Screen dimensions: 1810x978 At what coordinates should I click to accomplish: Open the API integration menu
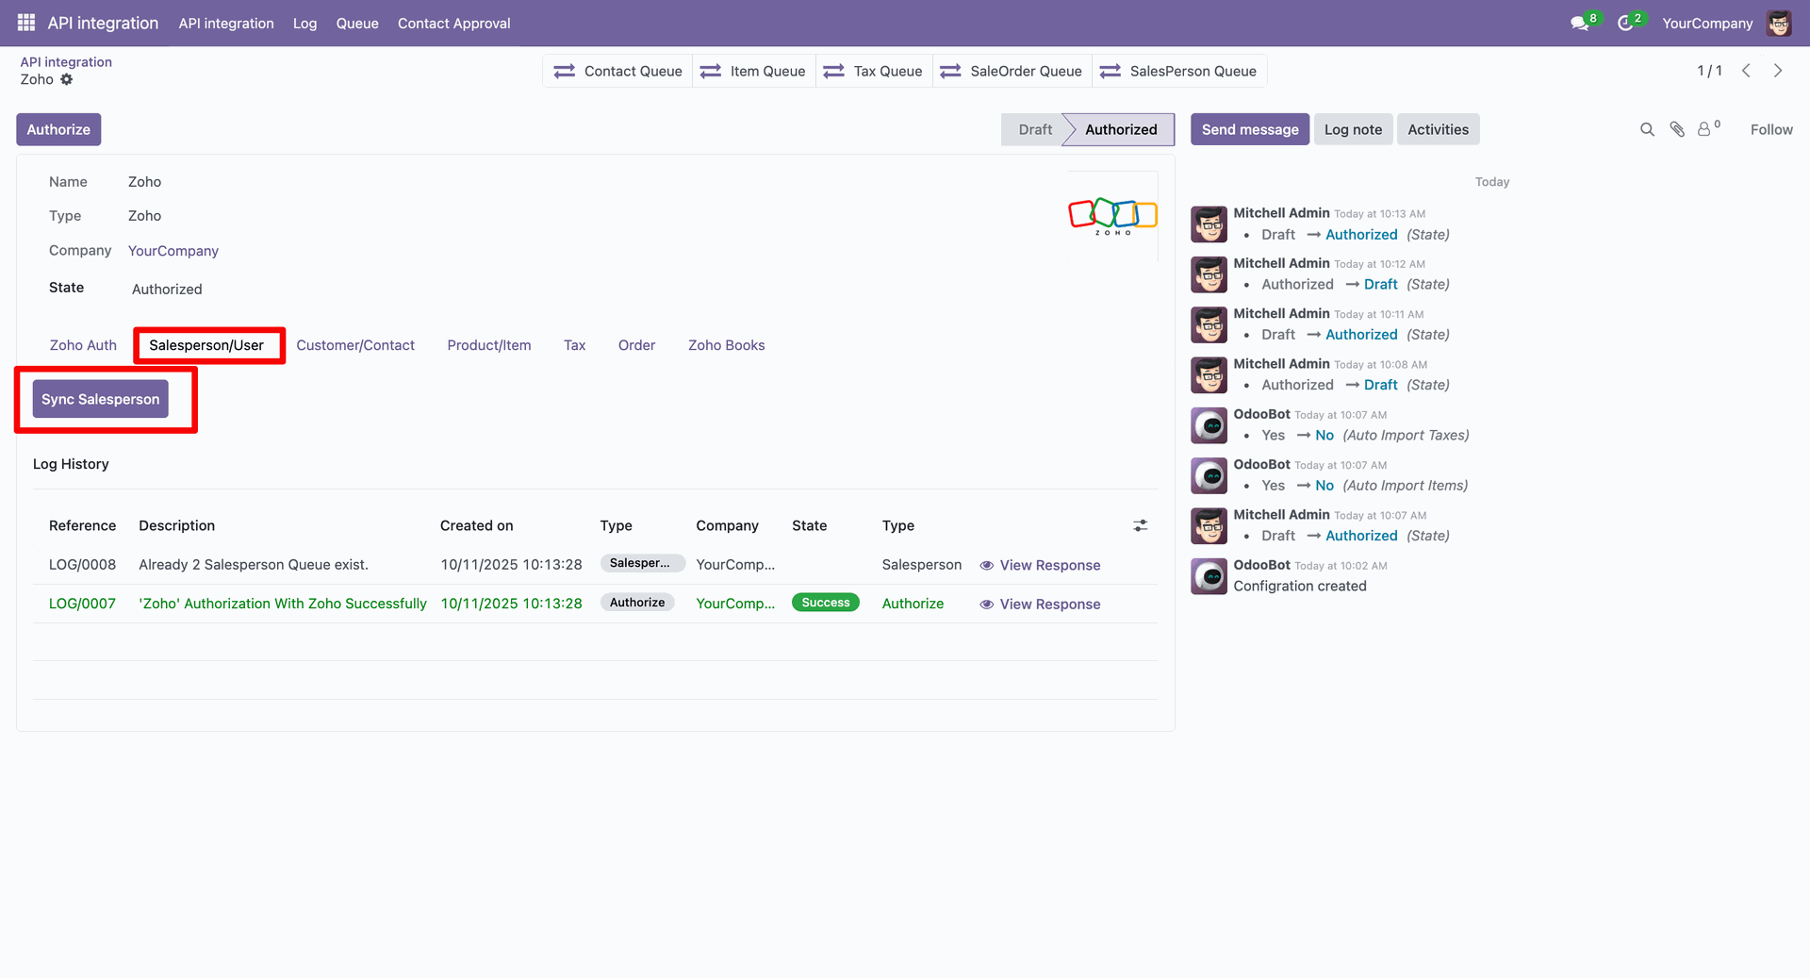[x=226, y=24]
